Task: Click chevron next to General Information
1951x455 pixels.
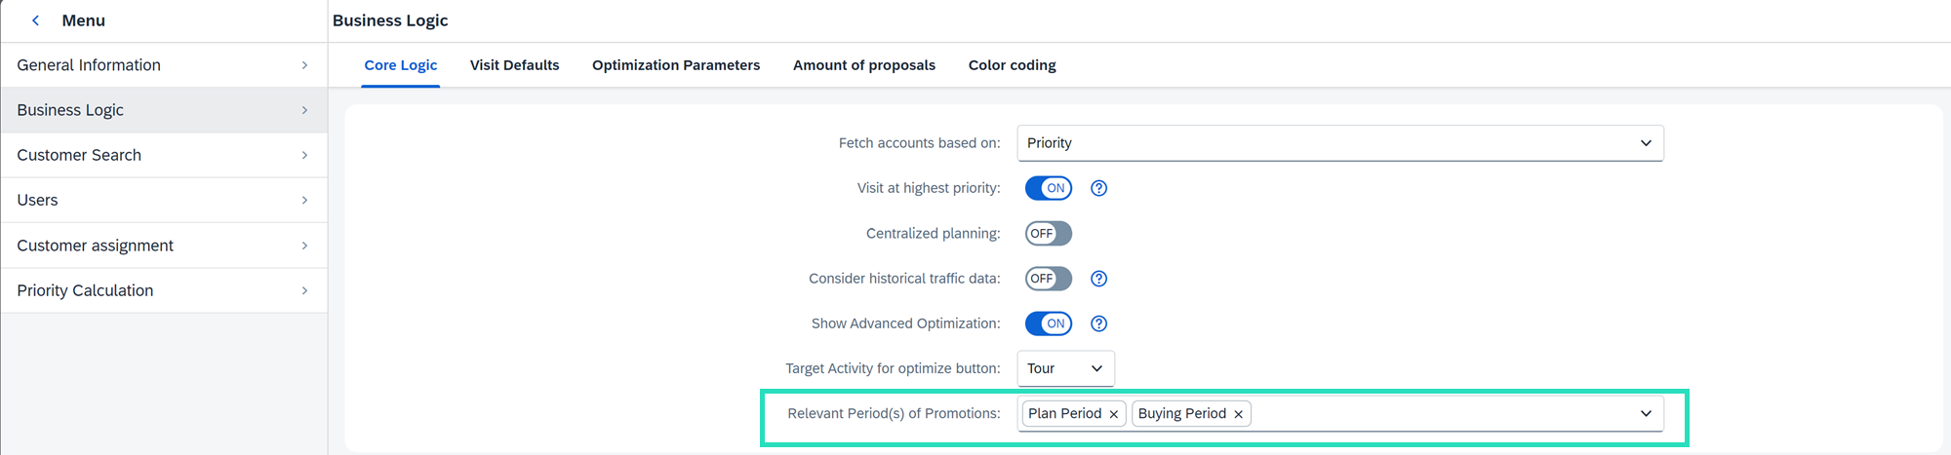Action: point(304,65)
